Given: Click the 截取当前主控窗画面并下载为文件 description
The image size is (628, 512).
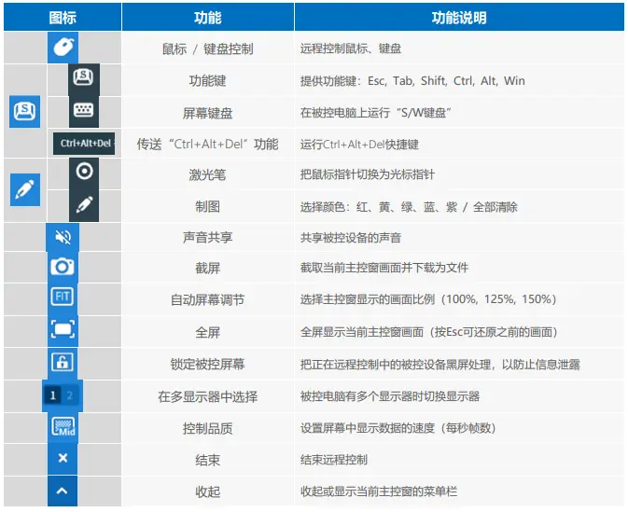Looking at the screenshot, I should coord(384,268).
